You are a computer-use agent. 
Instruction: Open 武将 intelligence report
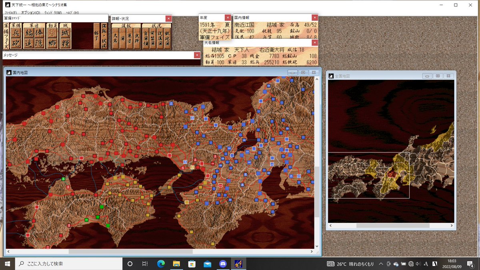136,39
